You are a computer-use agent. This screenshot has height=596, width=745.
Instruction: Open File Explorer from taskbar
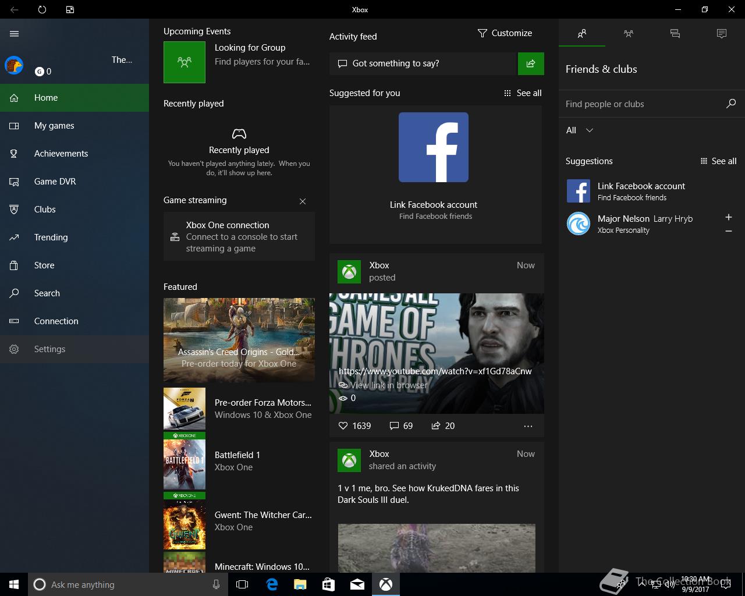300,584
